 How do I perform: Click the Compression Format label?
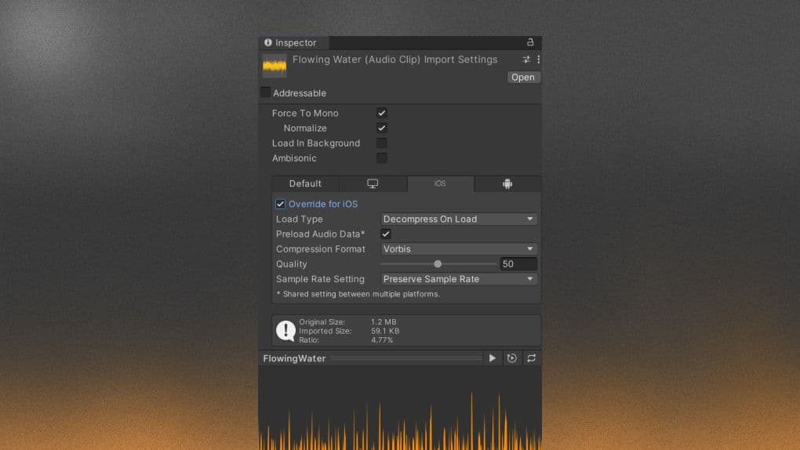[321, 249]
